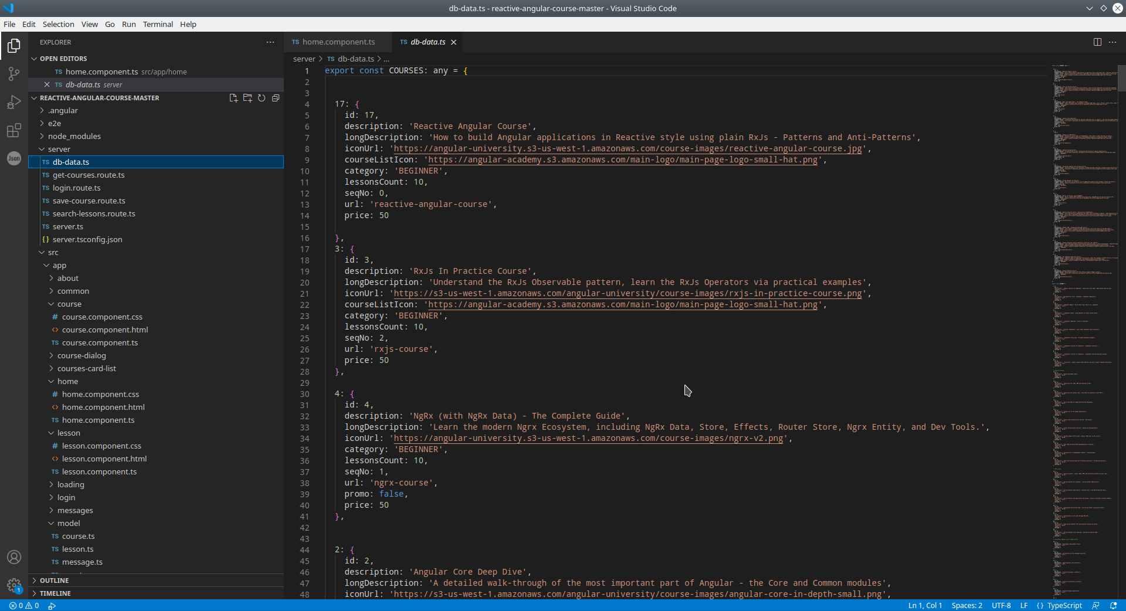Image resolution: width=1126 pixels, height=611 pixels.
Task: Open the Extensions view
Action: click(x=14, y=130)
